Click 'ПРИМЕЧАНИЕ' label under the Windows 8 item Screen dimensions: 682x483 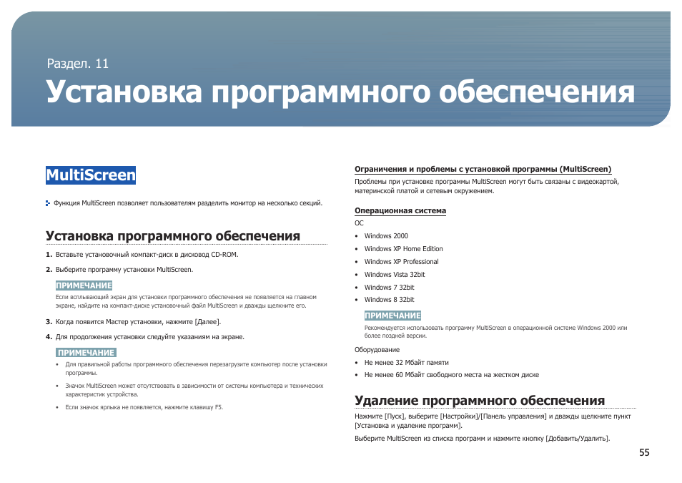[x=392, y=316]
